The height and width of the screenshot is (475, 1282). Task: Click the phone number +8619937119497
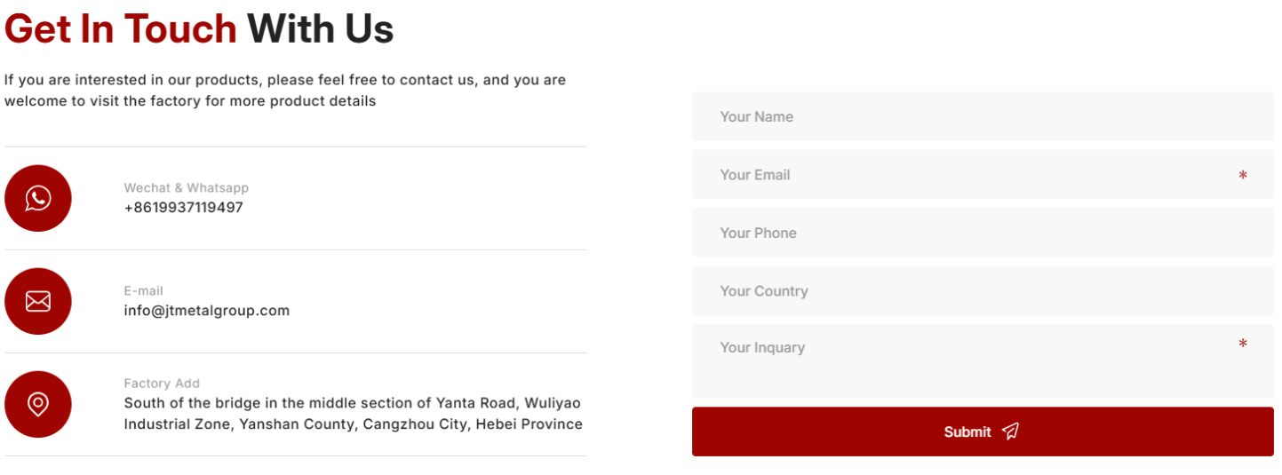tap(183, 208)
